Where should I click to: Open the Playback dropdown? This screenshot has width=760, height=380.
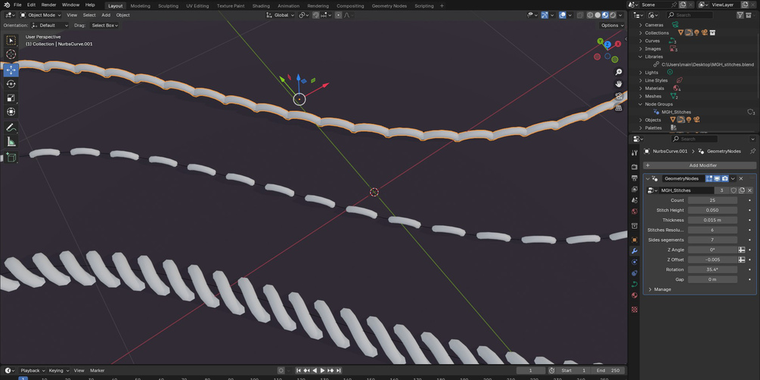point(33,370)
